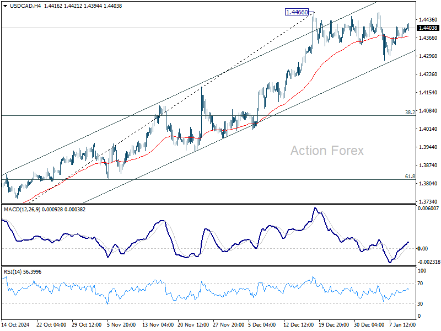Click the 61.8 Fibonacci level label
This screenshot has height=331, width=441.
[410, 177]
